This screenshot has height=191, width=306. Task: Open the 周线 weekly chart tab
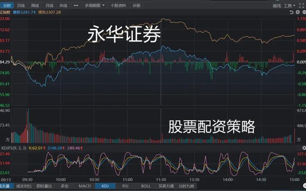(x=35, y=5)
